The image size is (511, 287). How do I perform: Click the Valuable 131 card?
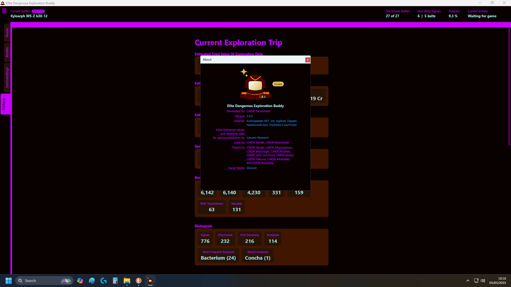click(x=237, y=207)
